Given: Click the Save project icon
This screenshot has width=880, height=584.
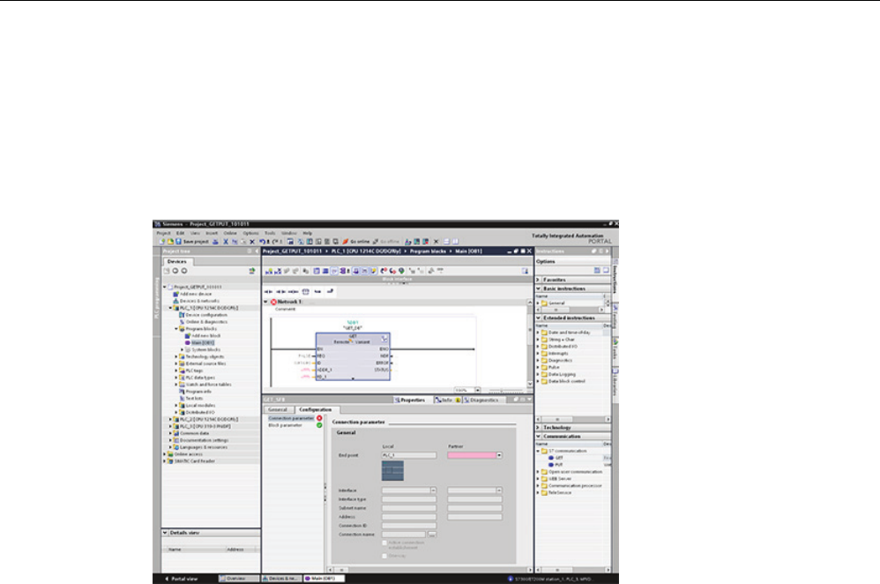Looking at the screenshot, I should (x=178, y=242).
